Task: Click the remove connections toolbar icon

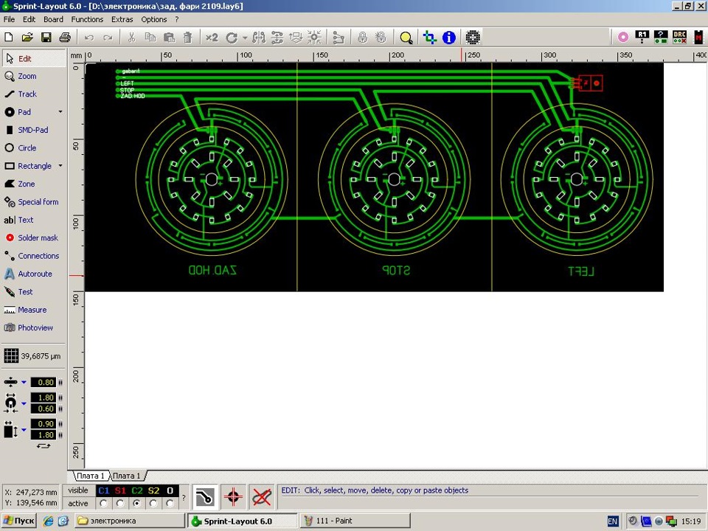Action: coord(339,38)
